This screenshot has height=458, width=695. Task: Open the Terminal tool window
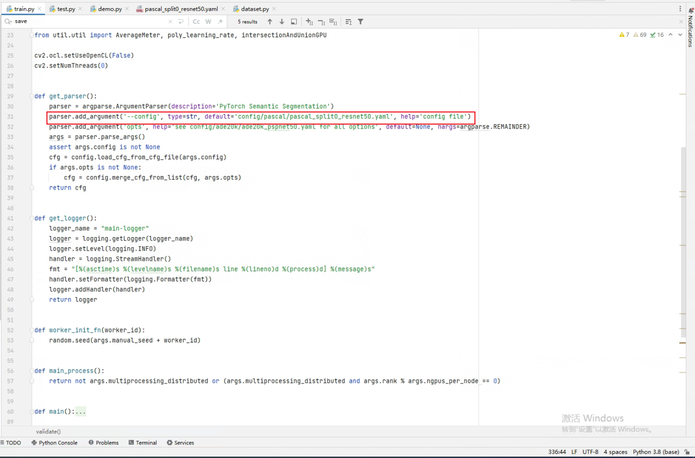coord(143,443)
